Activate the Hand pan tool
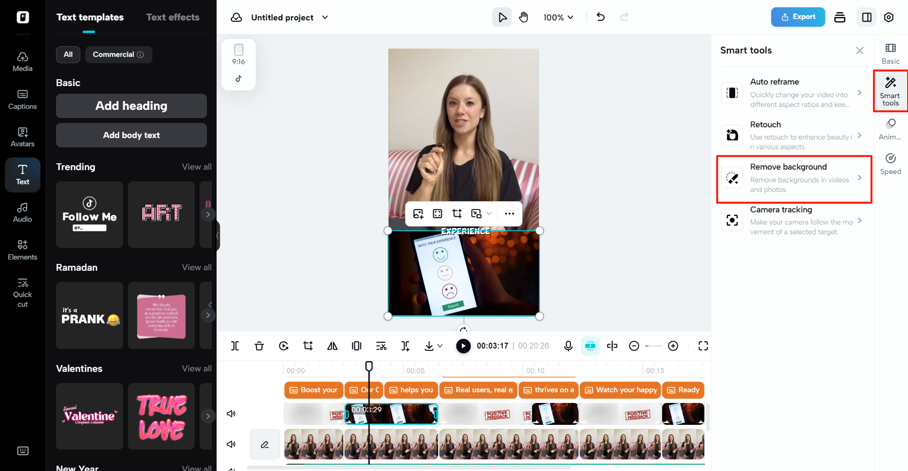Image resolution: width=908 pixels, height=471 pixels. pyautogui.click(x=523, y=17)
